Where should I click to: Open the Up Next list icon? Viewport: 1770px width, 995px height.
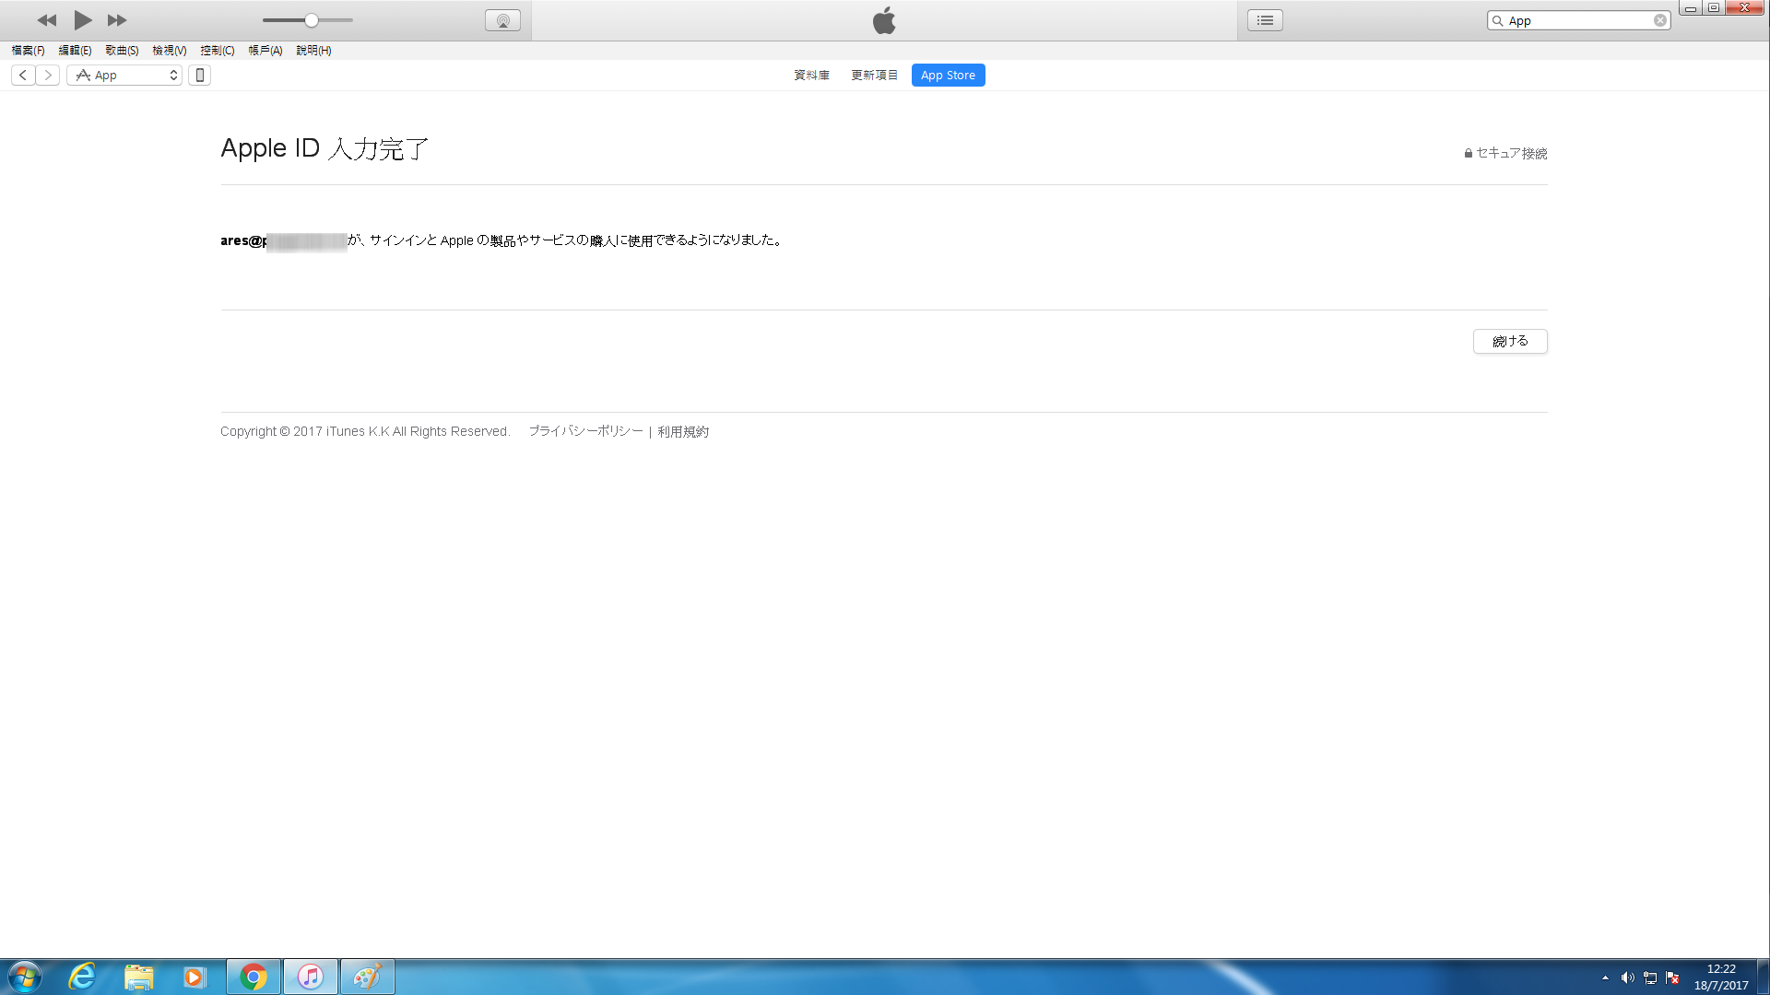pos(1265,20)
